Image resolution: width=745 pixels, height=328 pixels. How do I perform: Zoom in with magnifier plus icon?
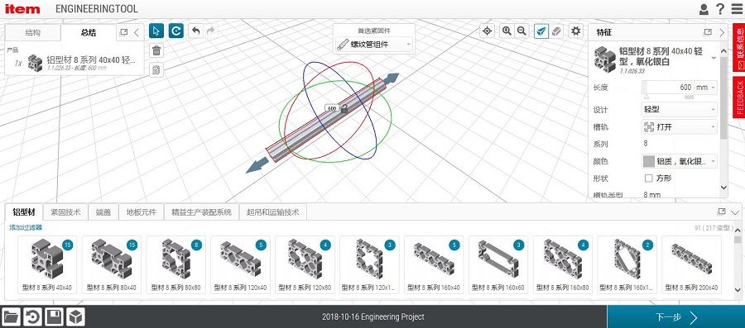point(507,31)
